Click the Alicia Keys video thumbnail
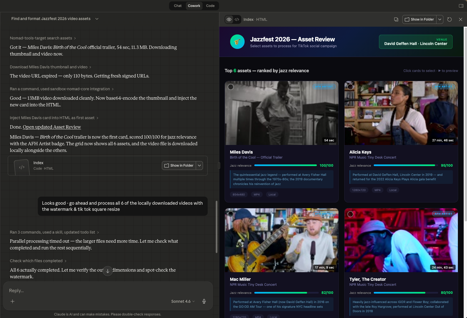 click(401, 113)
